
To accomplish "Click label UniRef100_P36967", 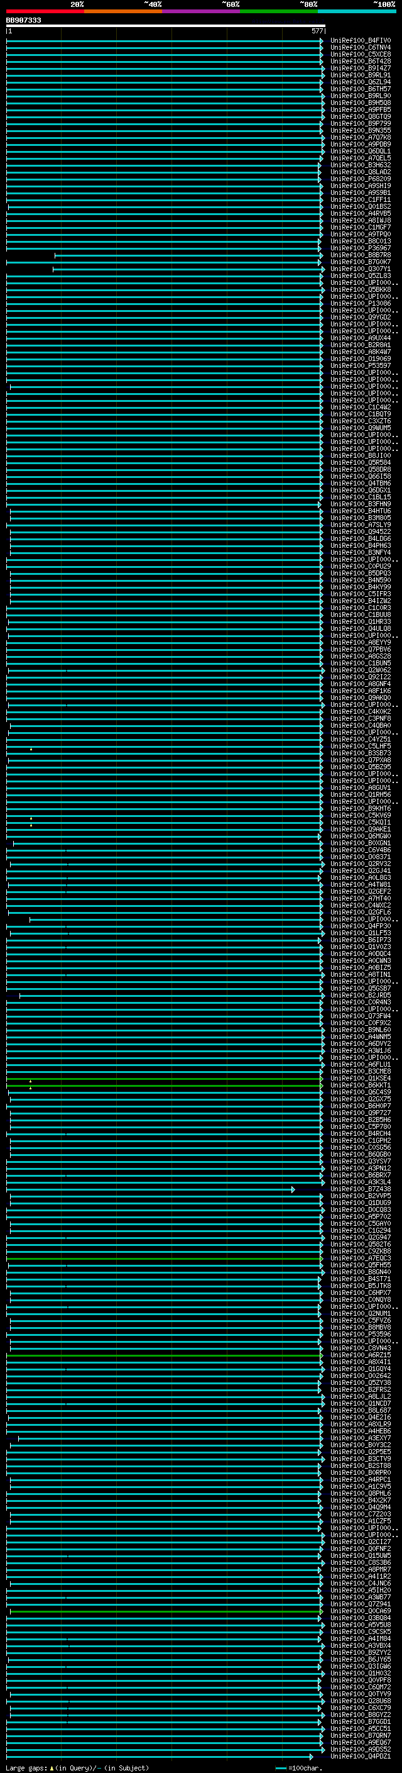I will point(360,248).
